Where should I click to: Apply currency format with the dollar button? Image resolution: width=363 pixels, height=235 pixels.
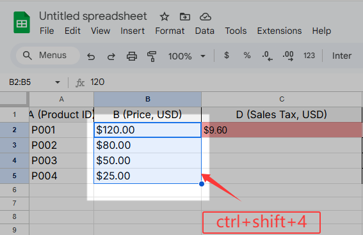pyautogui.click(x=227, y=56)
